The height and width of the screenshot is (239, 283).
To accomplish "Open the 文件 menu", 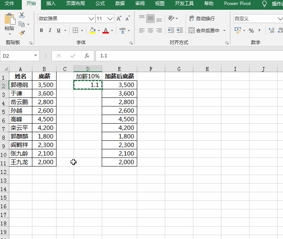I will (9, 4).
